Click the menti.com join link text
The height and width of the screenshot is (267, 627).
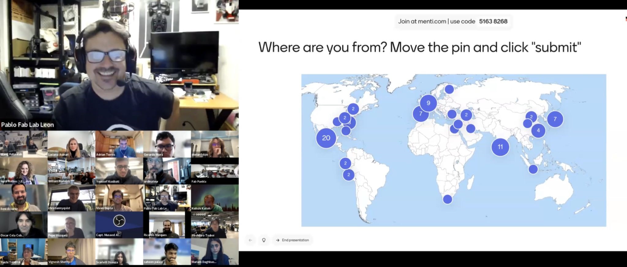click(x=422, y=21)
